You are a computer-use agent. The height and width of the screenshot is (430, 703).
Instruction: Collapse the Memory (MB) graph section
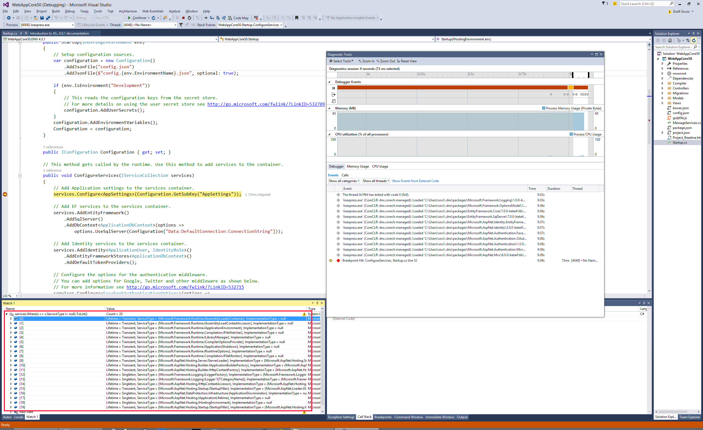coord(329,108)
